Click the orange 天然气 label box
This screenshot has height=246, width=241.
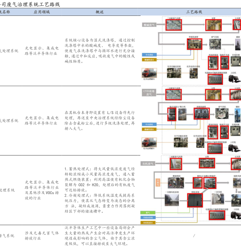pos(158,182)
